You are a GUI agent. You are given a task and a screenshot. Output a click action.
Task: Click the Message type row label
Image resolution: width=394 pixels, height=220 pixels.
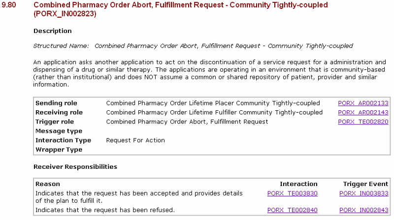coord(59,131)
